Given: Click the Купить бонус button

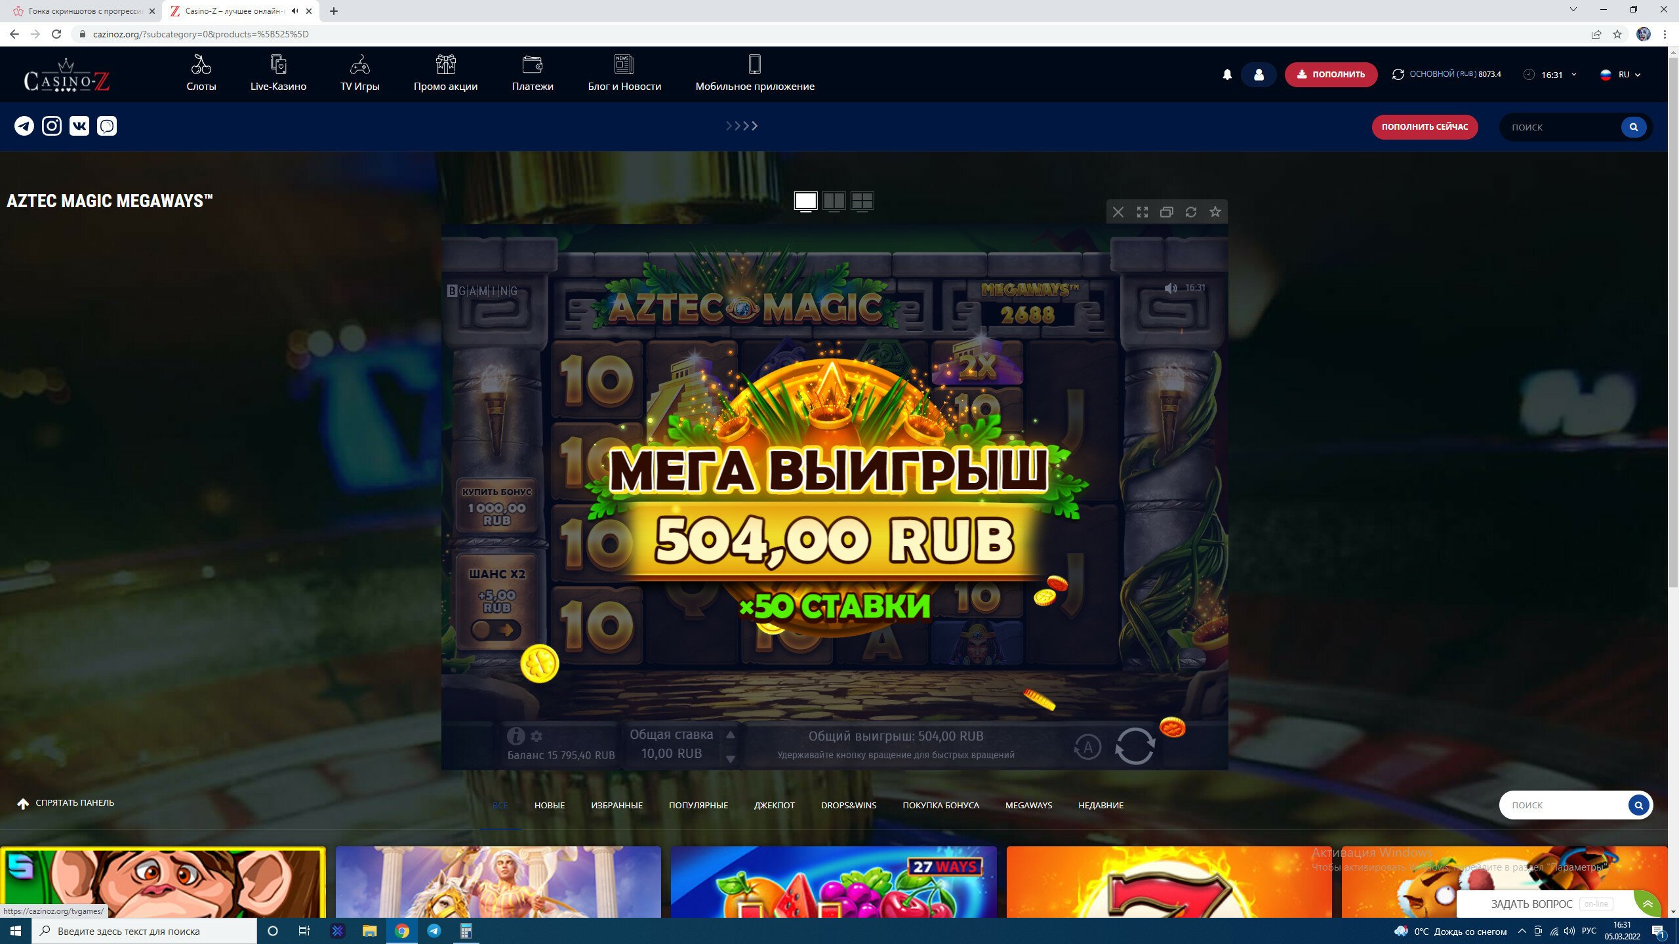Looking at the screenshot, I should pos(497,505).
